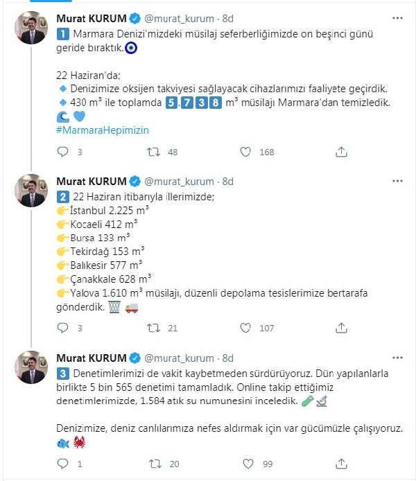This screenshot has height=481, width=416.
Task: Like the first tweet with 168 likes
Action: (245, 152)
